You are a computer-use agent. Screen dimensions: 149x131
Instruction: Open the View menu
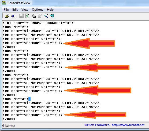click(x=25, y=10)
